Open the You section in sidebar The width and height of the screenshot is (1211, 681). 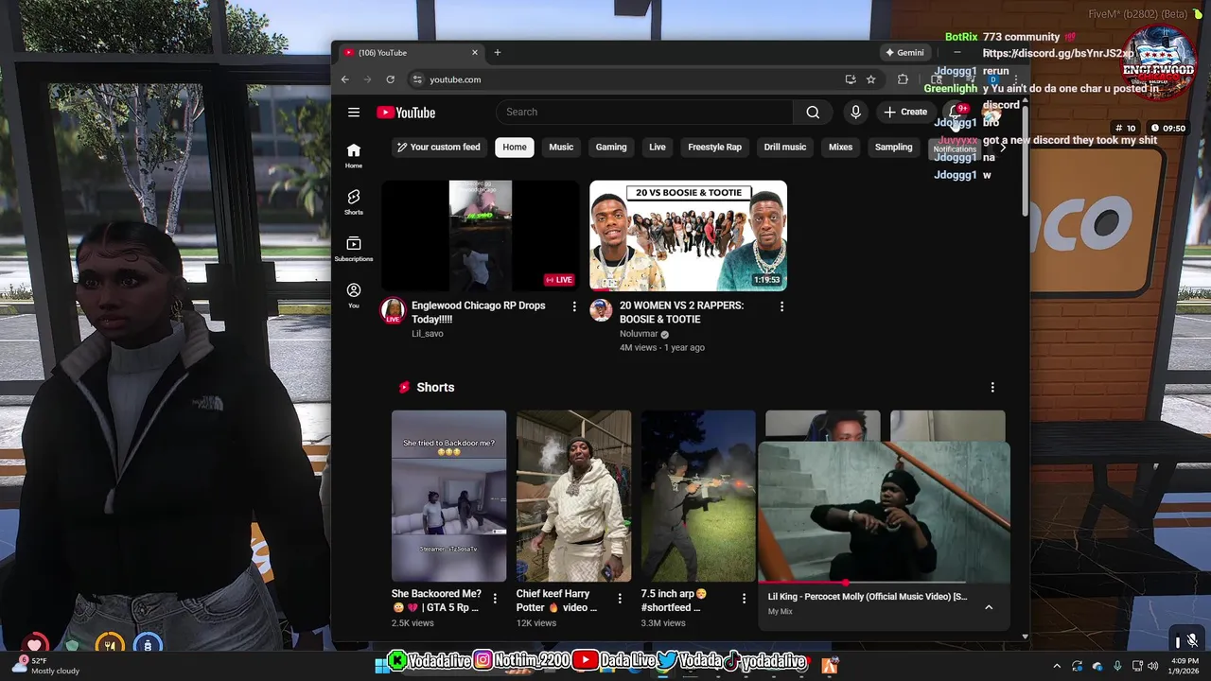pyautogui.click(x=354, y=295)
